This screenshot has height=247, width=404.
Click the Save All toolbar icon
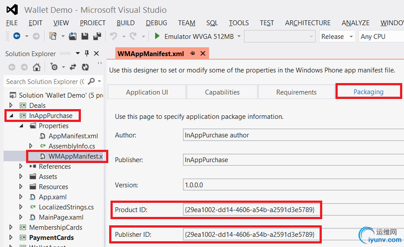[97, 36]
